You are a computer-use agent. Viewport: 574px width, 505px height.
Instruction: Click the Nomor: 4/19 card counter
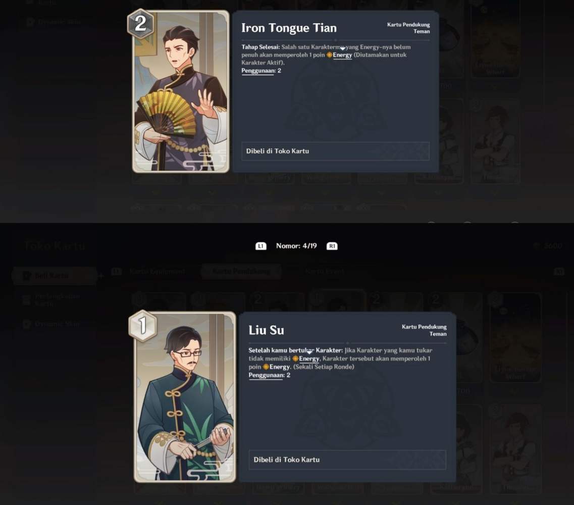coord(296,246)
